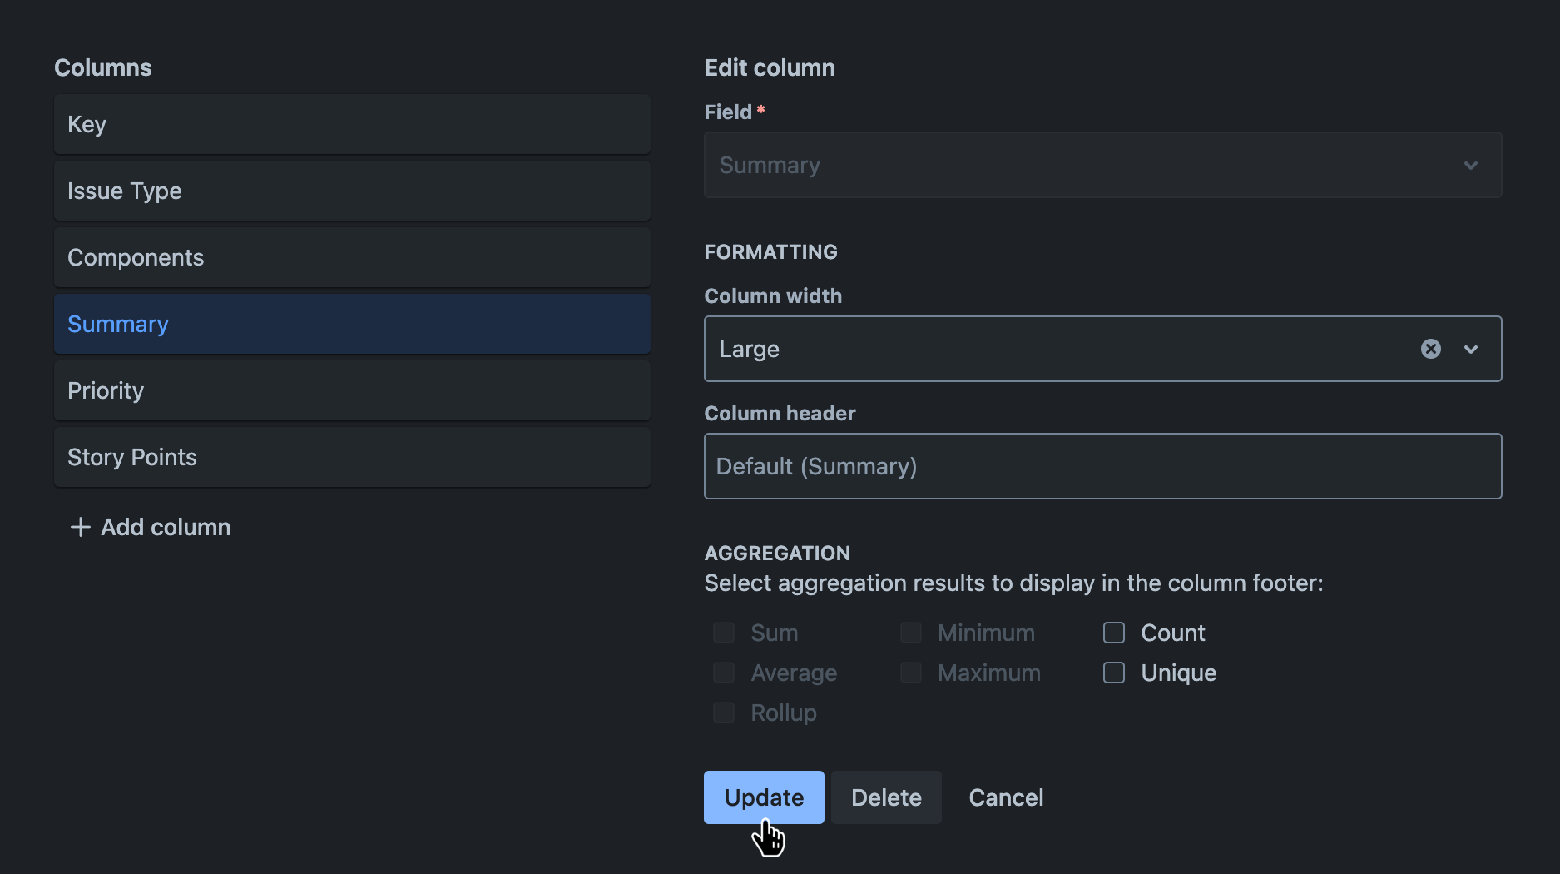Select the Key column in the list
1560x874 pixels.
352,124
